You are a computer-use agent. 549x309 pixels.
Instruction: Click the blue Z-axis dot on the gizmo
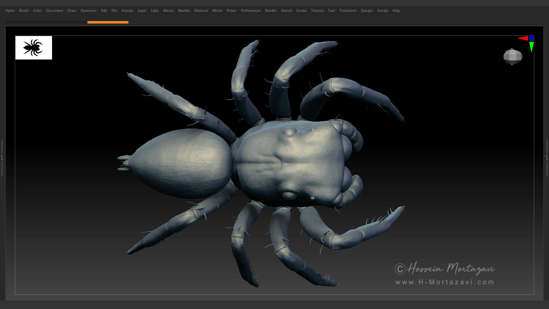coord(532,38)
